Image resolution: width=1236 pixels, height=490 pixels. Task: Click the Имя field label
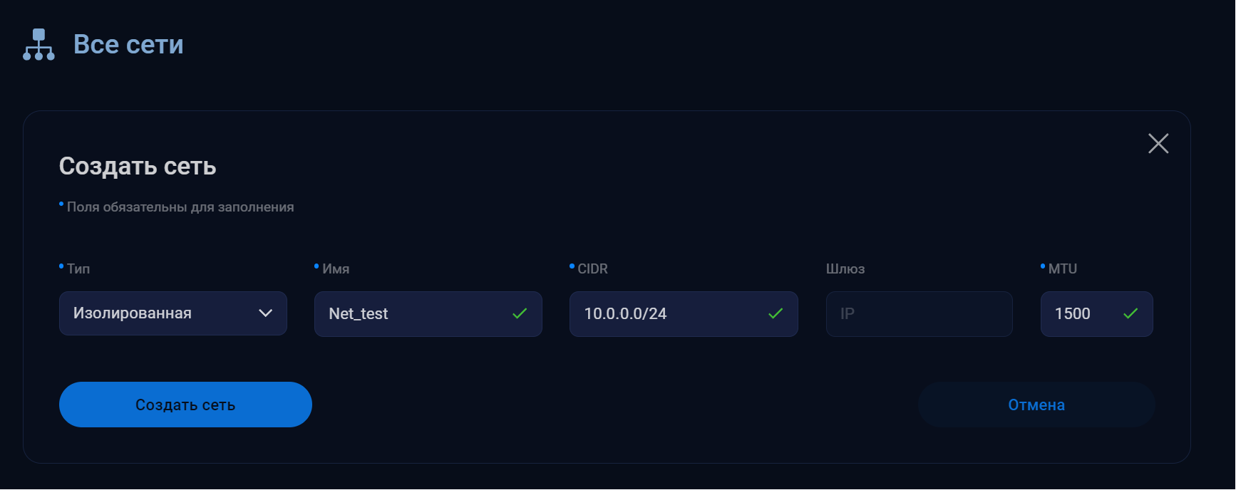pos(336,269)
